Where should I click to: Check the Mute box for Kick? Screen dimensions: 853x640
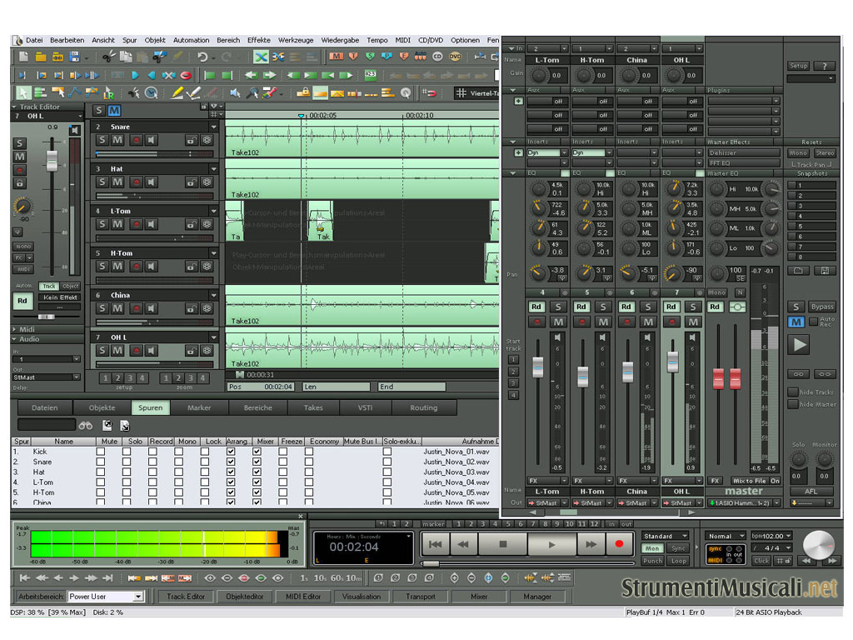coord(101,451)
